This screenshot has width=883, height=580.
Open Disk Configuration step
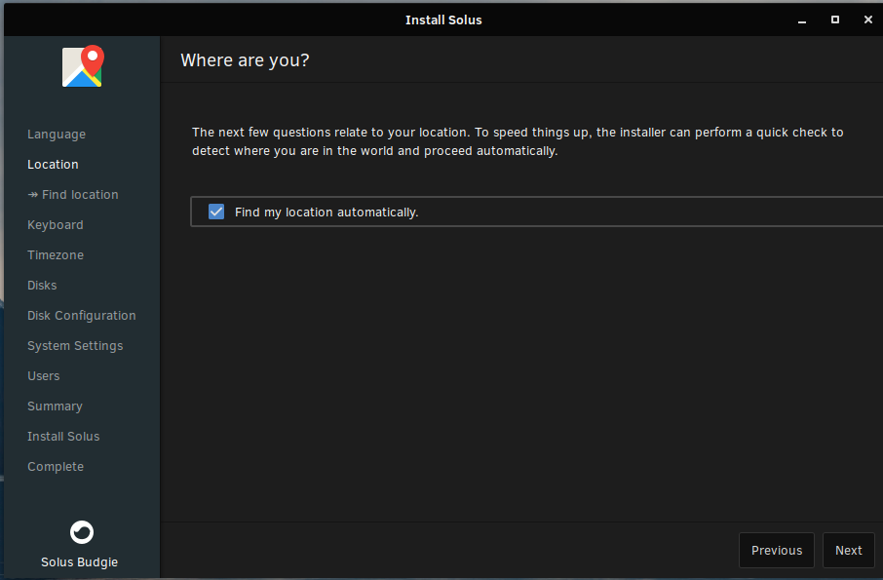pyautogui.click(x=82, y=316)
